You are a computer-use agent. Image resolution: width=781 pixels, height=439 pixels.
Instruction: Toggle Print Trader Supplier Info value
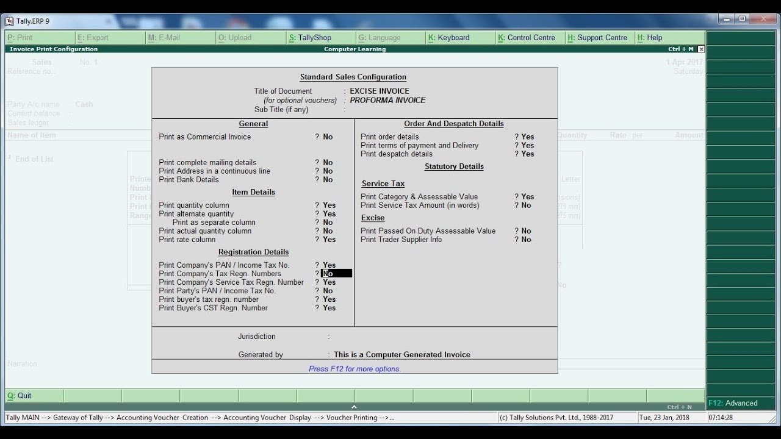(x=526, y=240)
